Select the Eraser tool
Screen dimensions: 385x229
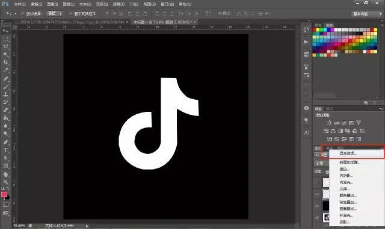[x=5, y=110]
